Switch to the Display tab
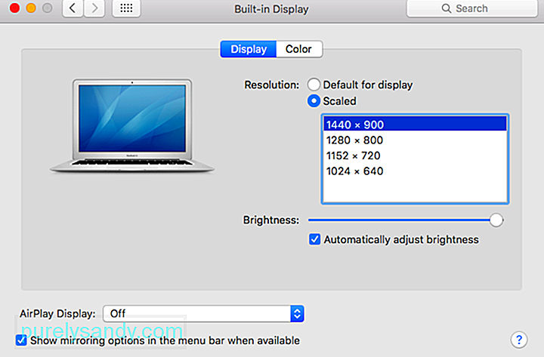 (x=249, y=49)
